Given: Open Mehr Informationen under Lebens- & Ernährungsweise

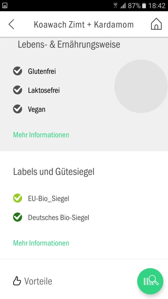Looking at the screenshot, I should [41, 135].
